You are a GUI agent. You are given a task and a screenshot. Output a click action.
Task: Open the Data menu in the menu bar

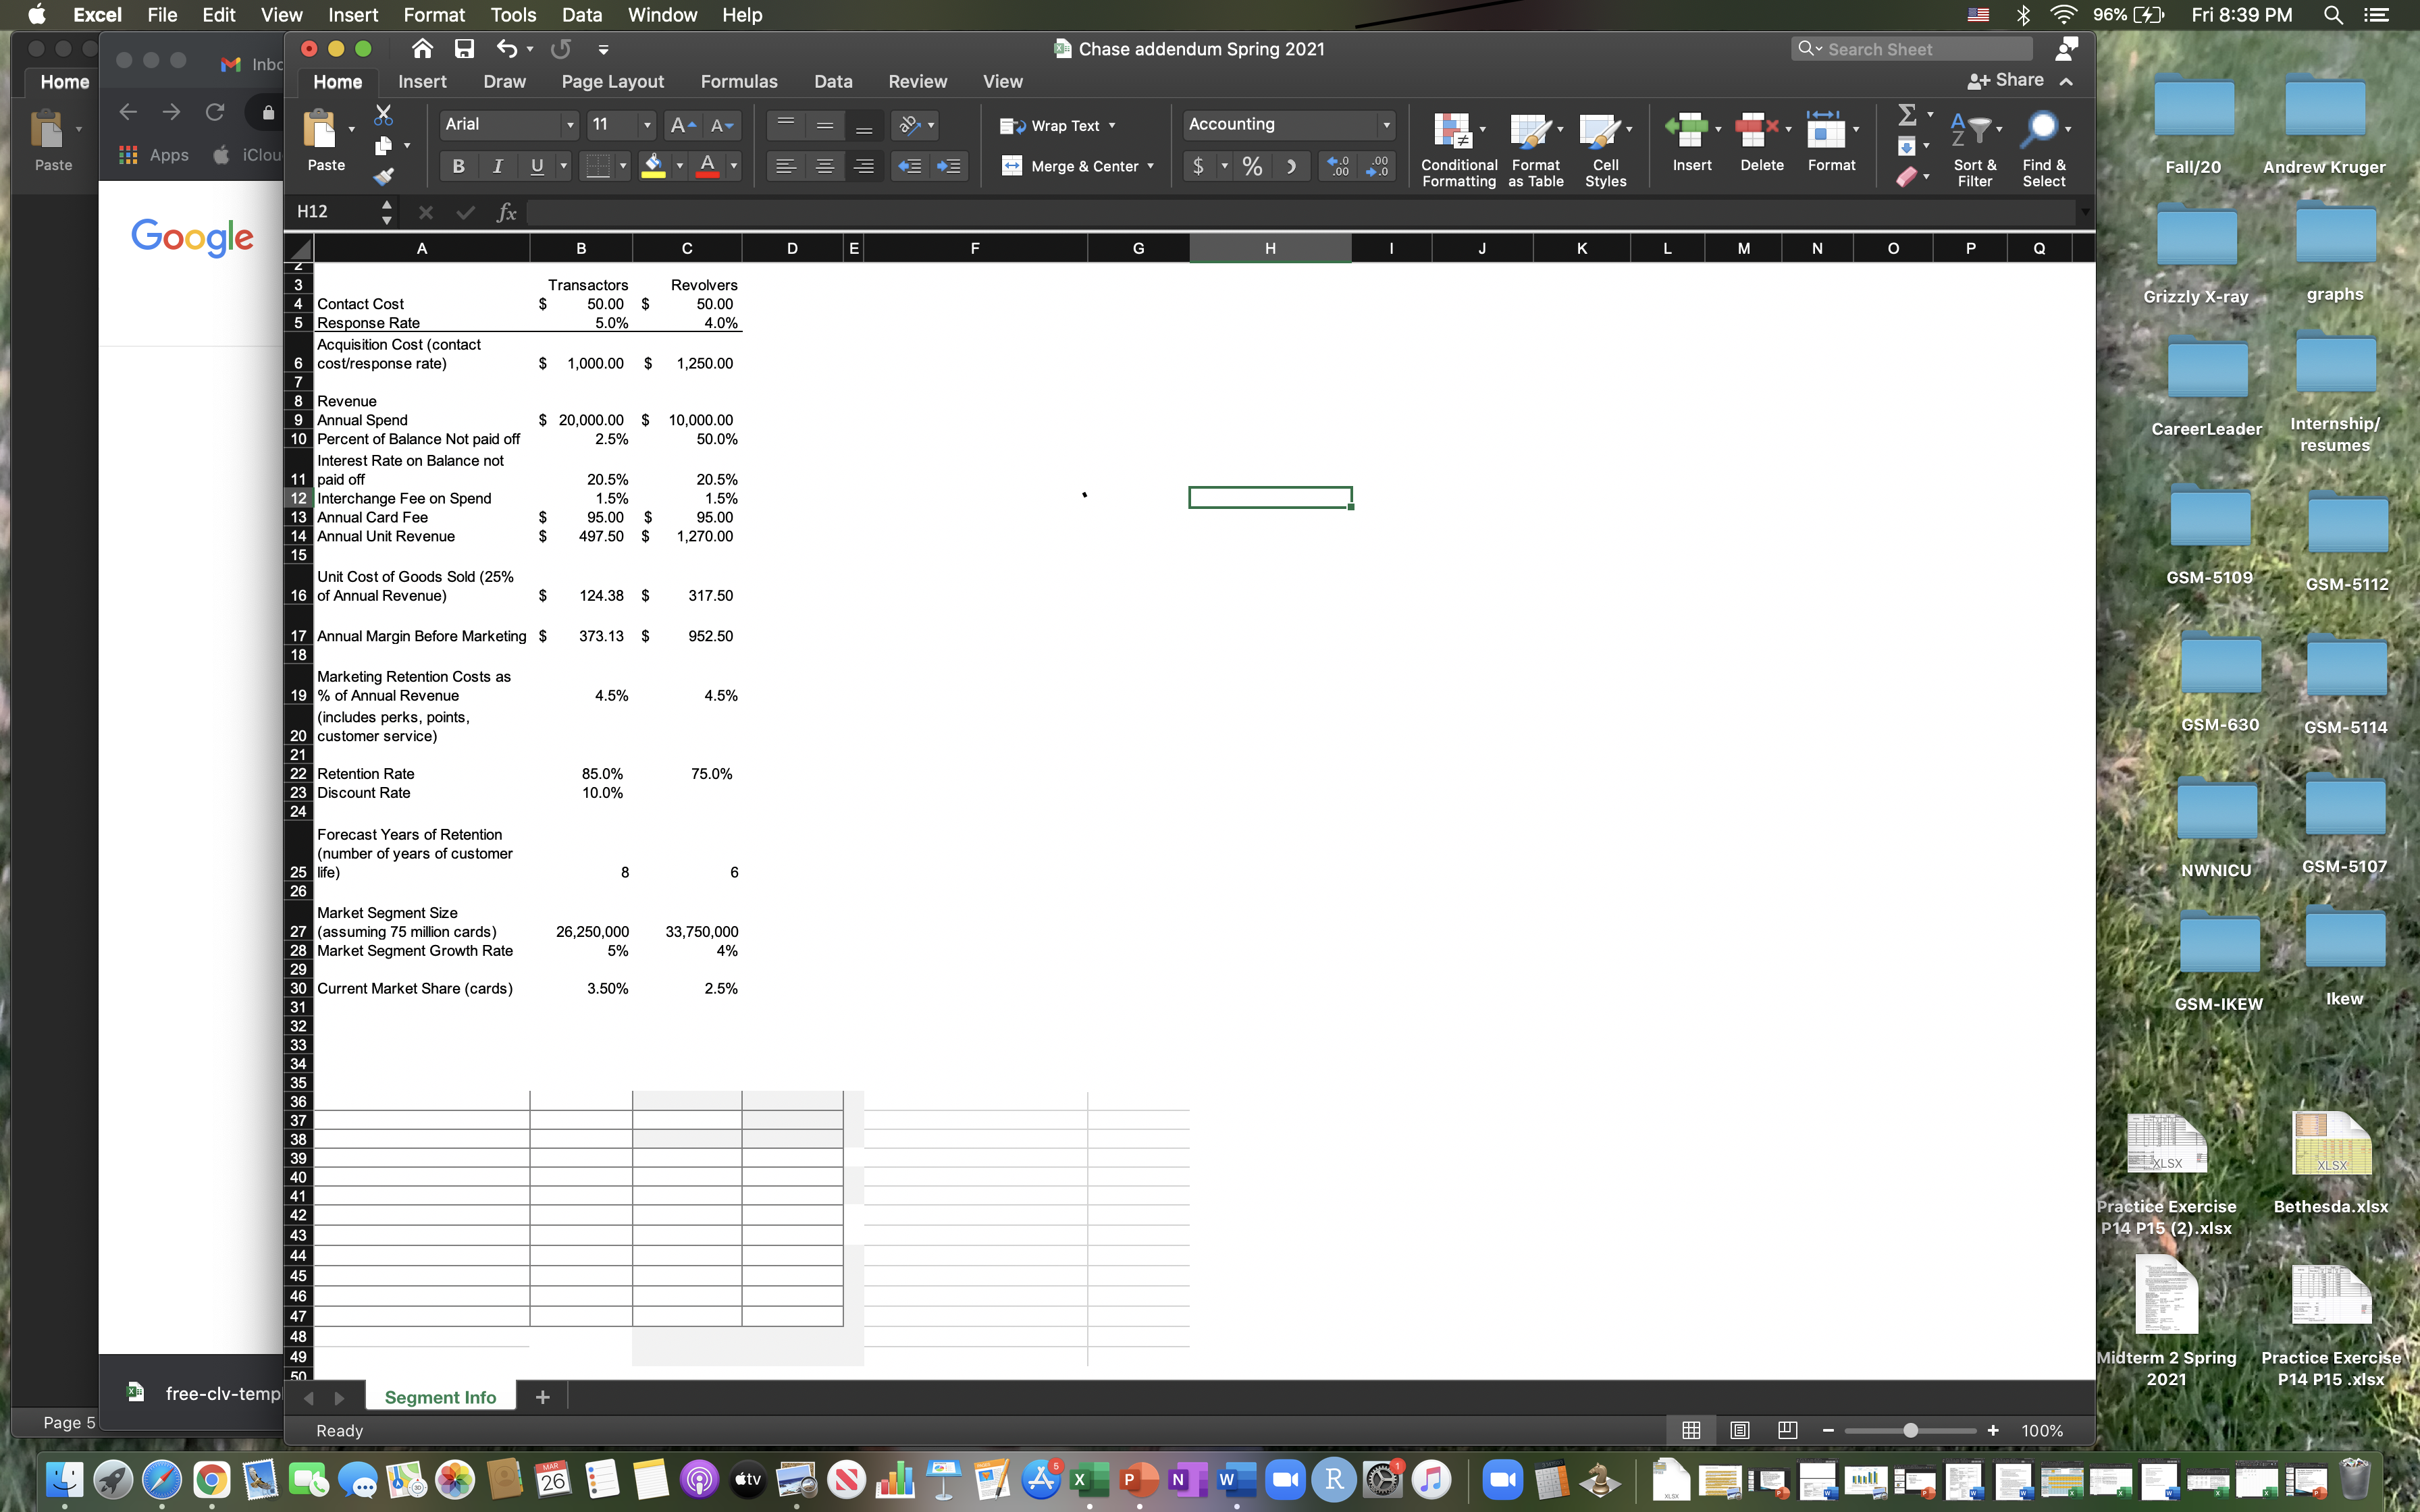tap(582, 15)
